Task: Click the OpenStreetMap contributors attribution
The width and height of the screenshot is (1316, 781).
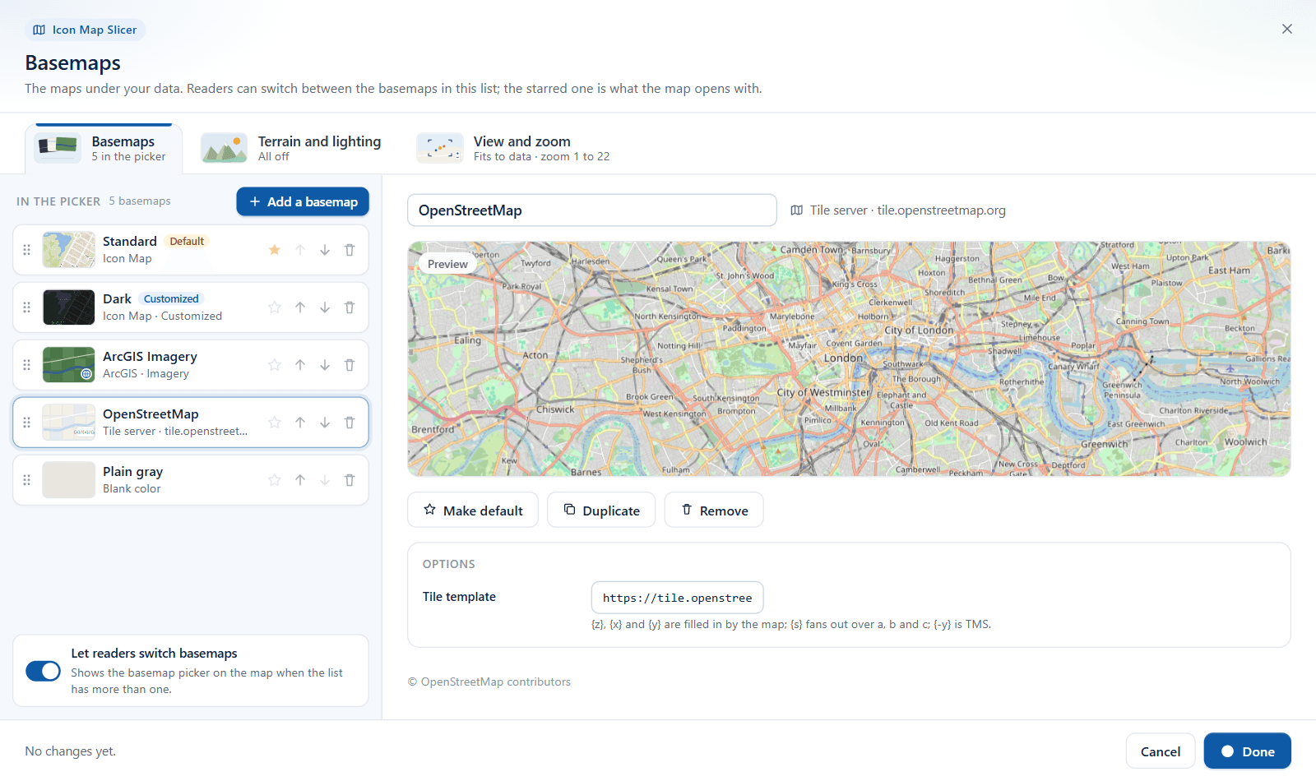Action: 489,682
